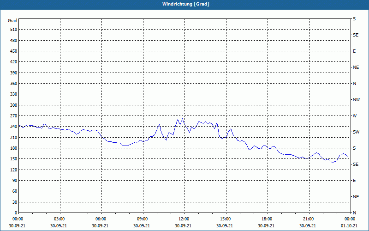This screenshot has height=231, width=369.
Task: Click the SE compass label between 120 and 150
Action: (x=356, y=164)
